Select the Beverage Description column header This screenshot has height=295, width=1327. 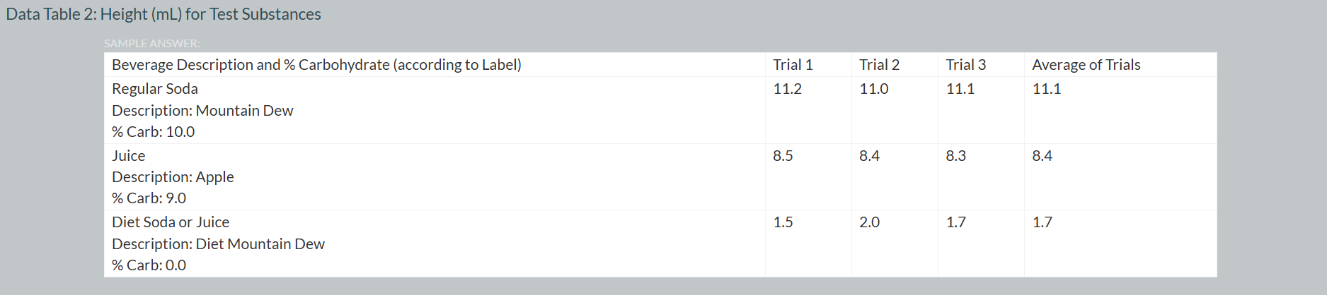[316, 65]
